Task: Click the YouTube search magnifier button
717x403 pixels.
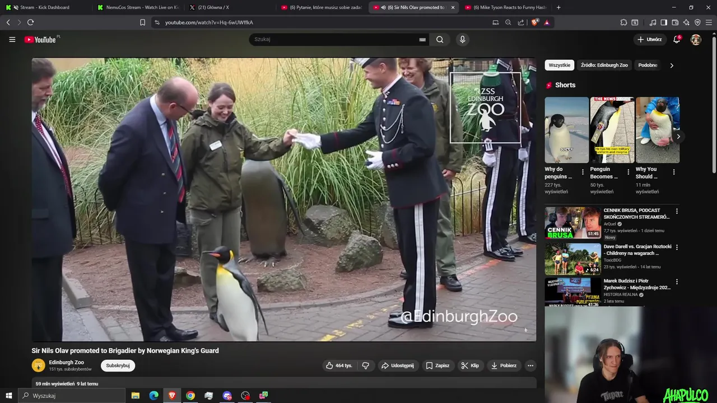Action: click(x=440, y=39)
